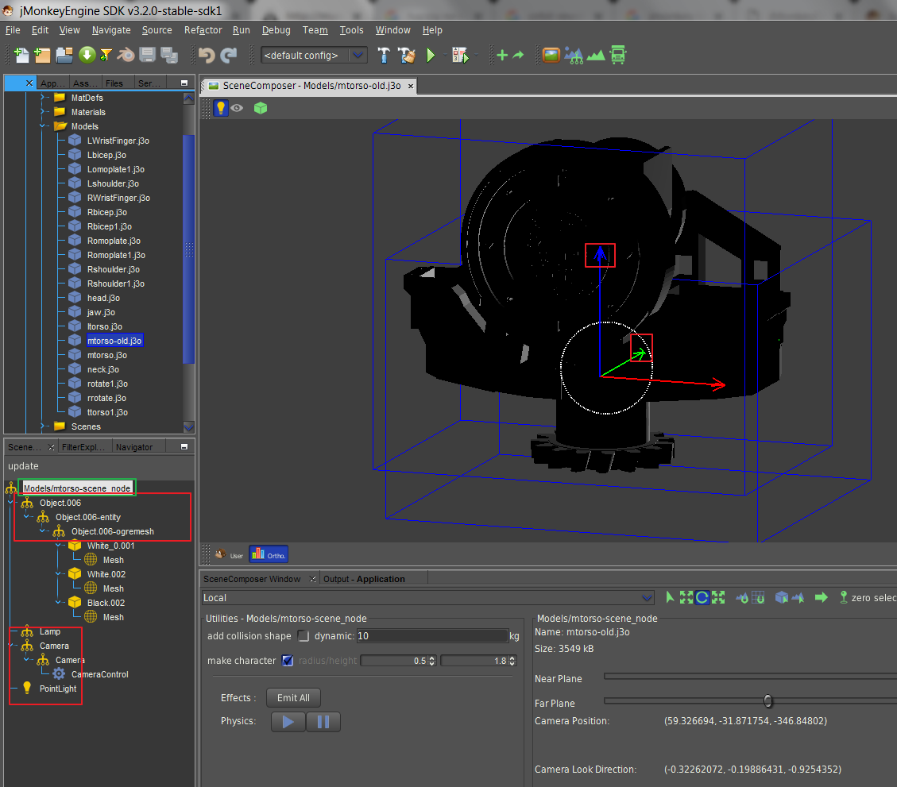897x787 pixels.
Task: Choose the Move tool beside the Select arrow
Action: [686, 597]
